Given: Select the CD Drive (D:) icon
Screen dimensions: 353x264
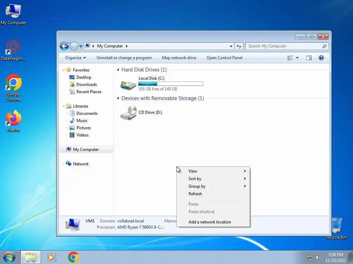Looking at the screenshot, I should 129,113.
